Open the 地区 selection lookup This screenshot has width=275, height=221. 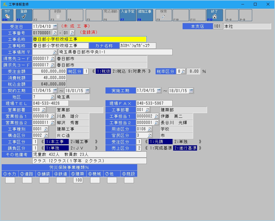[53, 97]
